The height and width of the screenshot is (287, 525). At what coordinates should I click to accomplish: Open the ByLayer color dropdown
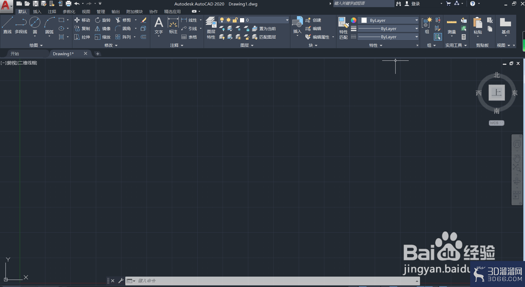tap(388, 20)
